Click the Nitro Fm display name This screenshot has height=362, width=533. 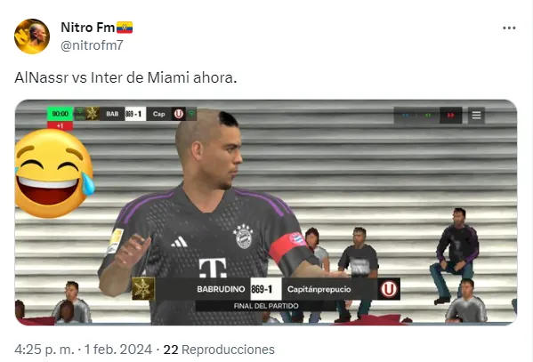[x=88, y=28]
